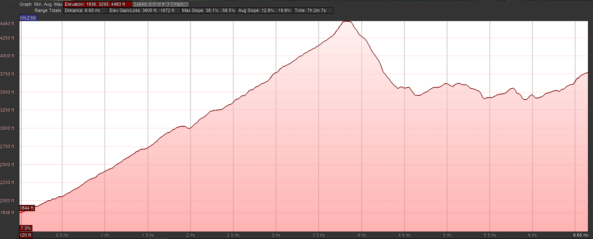This screenshot has width=593, height=239.
Task: Click the 2 mi distance label
Action: pos(191,235)
